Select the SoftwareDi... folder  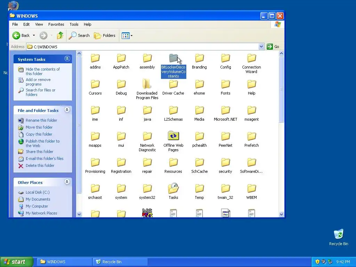251,166
